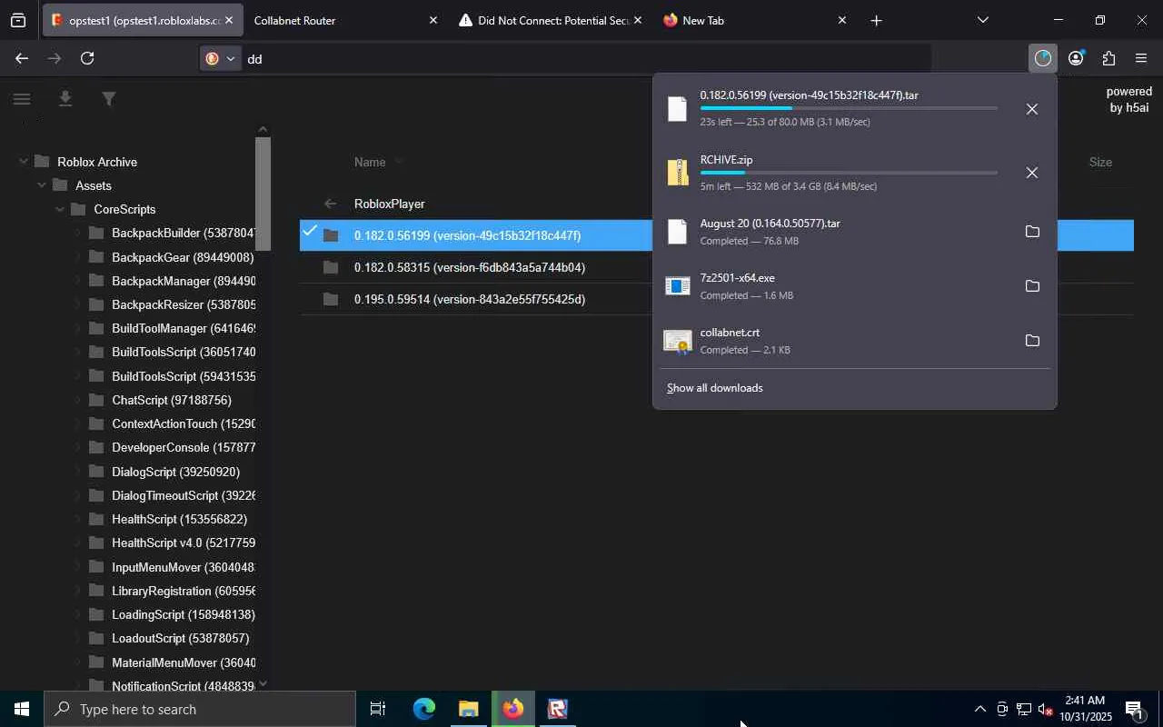
Task: Collapse the Roblox Archive tree node
Action: coord(23,162)
